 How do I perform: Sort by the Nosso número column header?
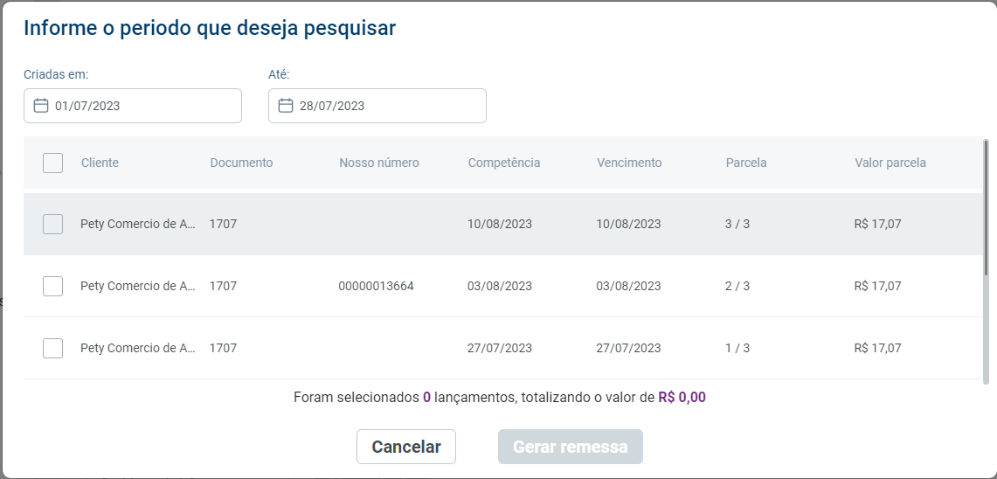pos(379,163)
